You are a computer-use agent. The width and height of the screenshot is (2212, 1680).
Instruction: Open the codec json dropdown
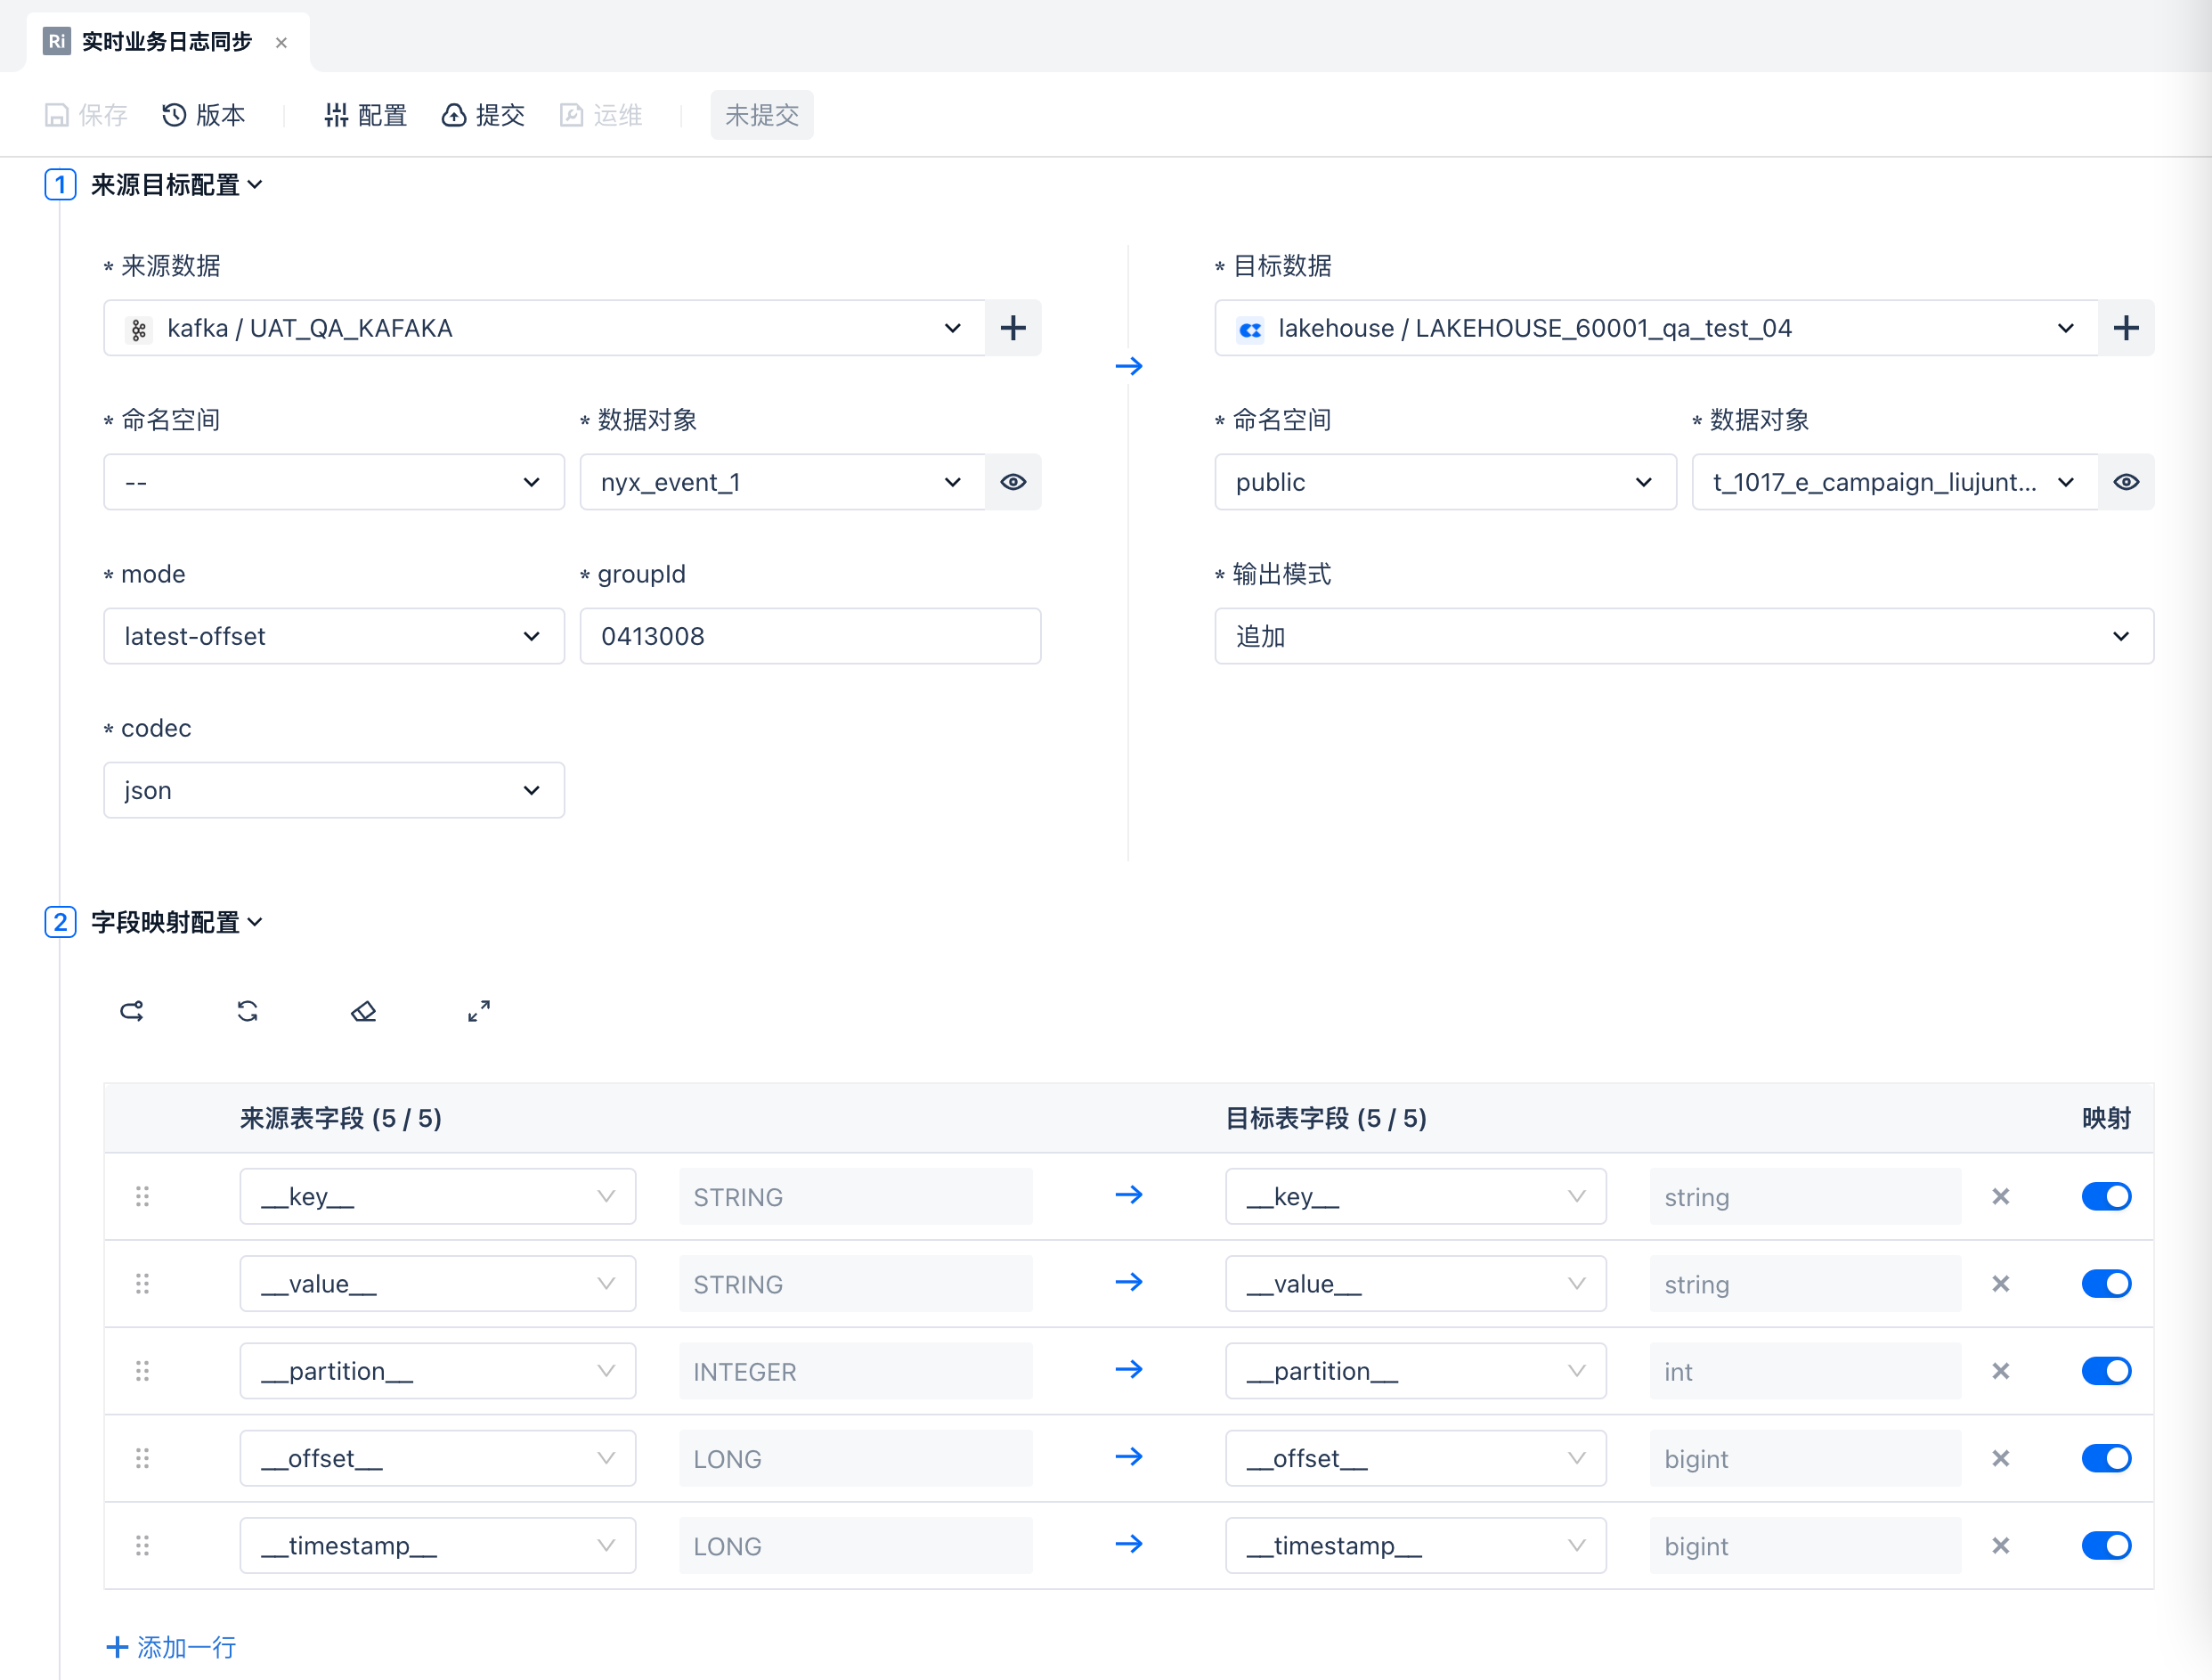click(333, 790)
